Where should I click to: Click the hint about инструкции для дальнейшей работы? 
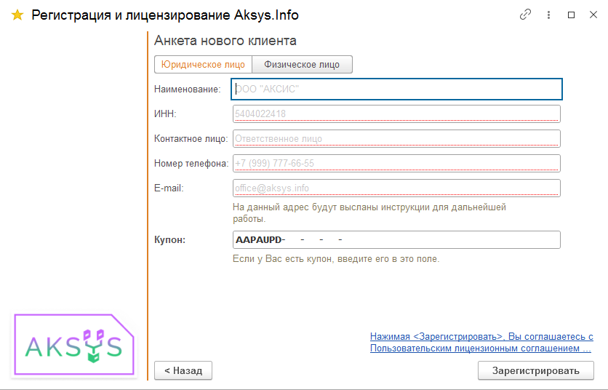pyautogui.click(x=369, y=212)
